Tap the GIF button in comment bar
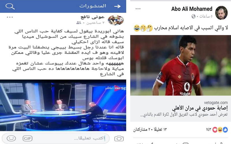Screen dimensions: 231x144 (x=27, y=139)
